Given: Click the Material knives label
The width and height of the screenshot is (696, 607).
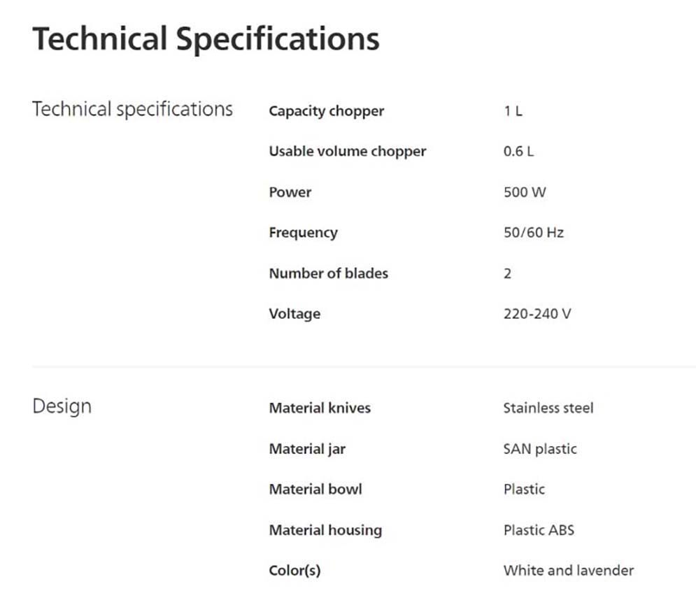Looking at the screenshot, I should 320,408.
